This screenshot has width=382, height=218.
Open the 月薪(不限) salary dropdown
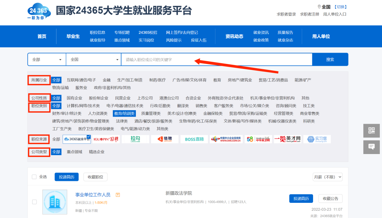coord(327,177)
